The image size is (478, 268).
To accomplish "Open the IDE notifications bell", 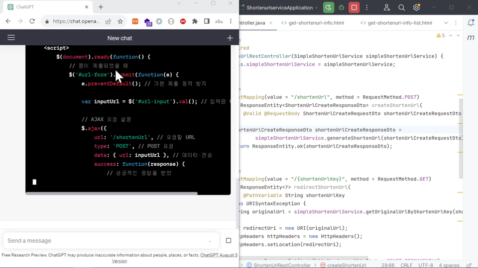I will [x=471, y=23].
